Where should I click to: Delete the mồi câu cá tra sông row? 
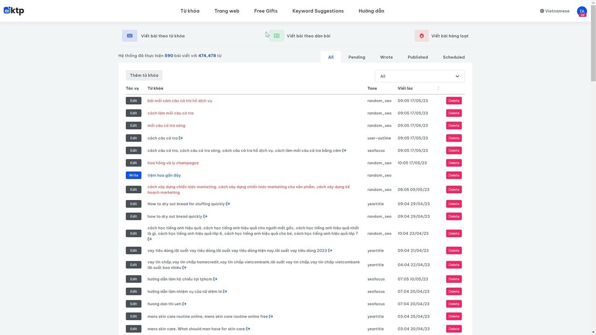click(x=454, y=126)
